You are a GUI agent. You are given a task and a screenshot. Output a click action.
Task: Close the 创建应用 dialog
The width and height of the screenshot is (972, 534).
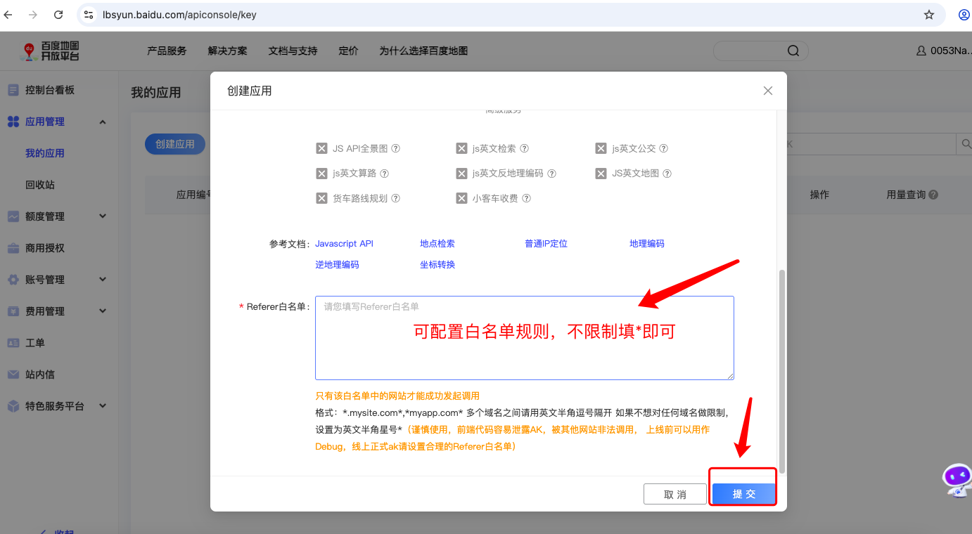point(768,91)
